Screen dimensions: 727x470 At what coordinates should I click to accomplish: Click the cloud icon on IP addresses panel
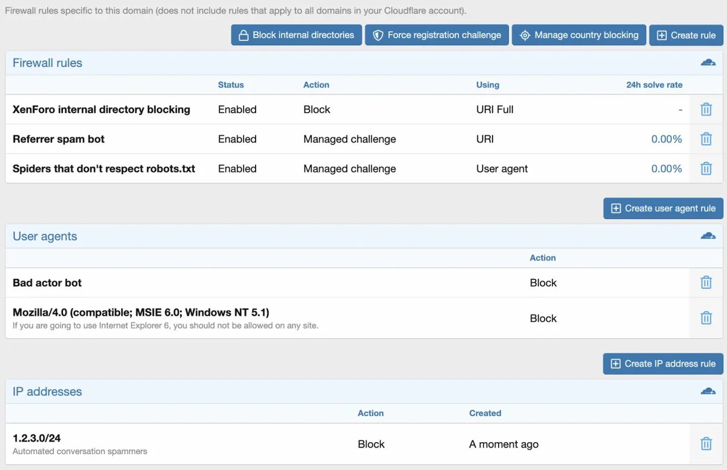point(708,391)
